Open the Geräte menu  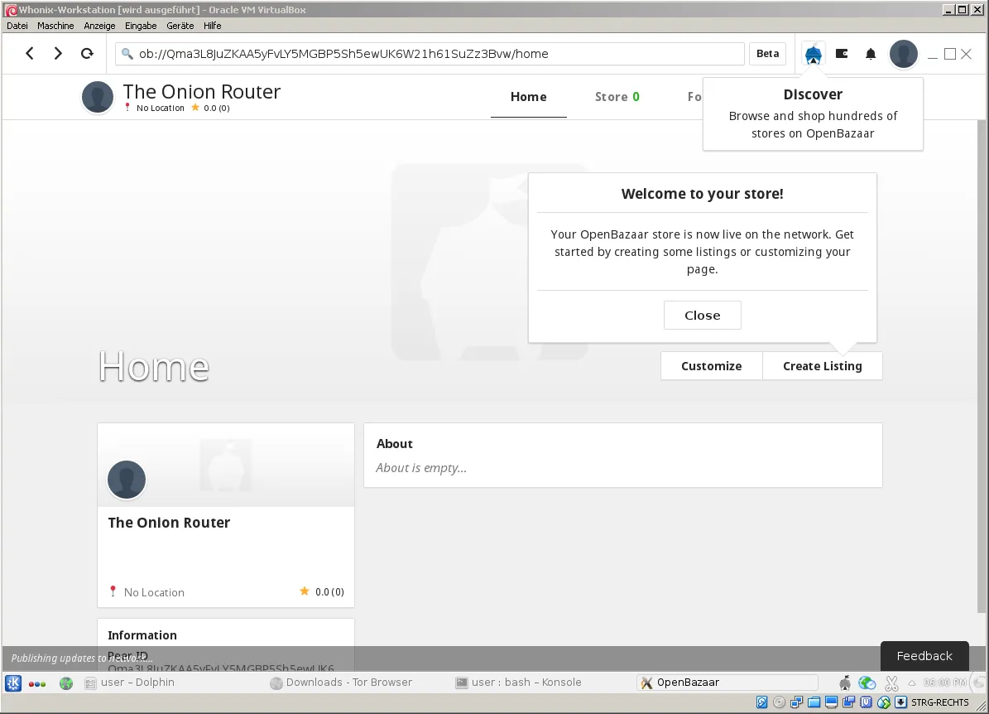(180, 26)
